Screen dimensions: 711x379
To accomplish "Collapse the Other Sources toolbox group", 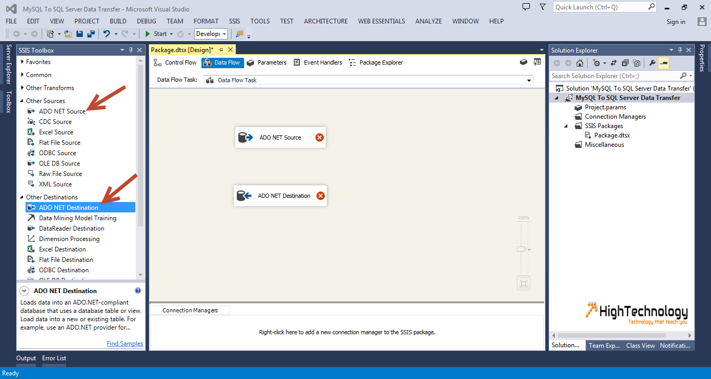I will (x=22, y=101).
